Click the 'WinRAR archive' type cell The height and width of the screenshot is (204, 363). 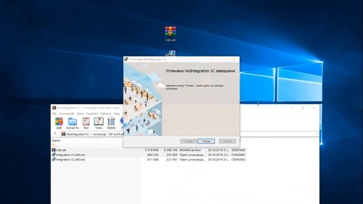pyautogui.click(x=190, y=150)
